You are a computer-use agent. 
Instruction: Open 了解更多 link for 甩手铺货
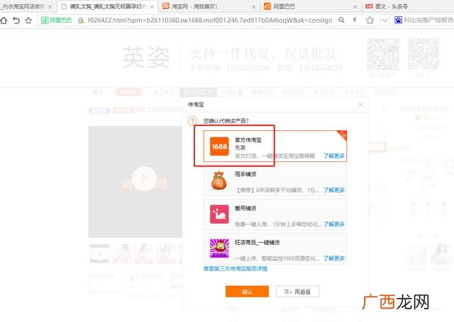pos(334,190)
